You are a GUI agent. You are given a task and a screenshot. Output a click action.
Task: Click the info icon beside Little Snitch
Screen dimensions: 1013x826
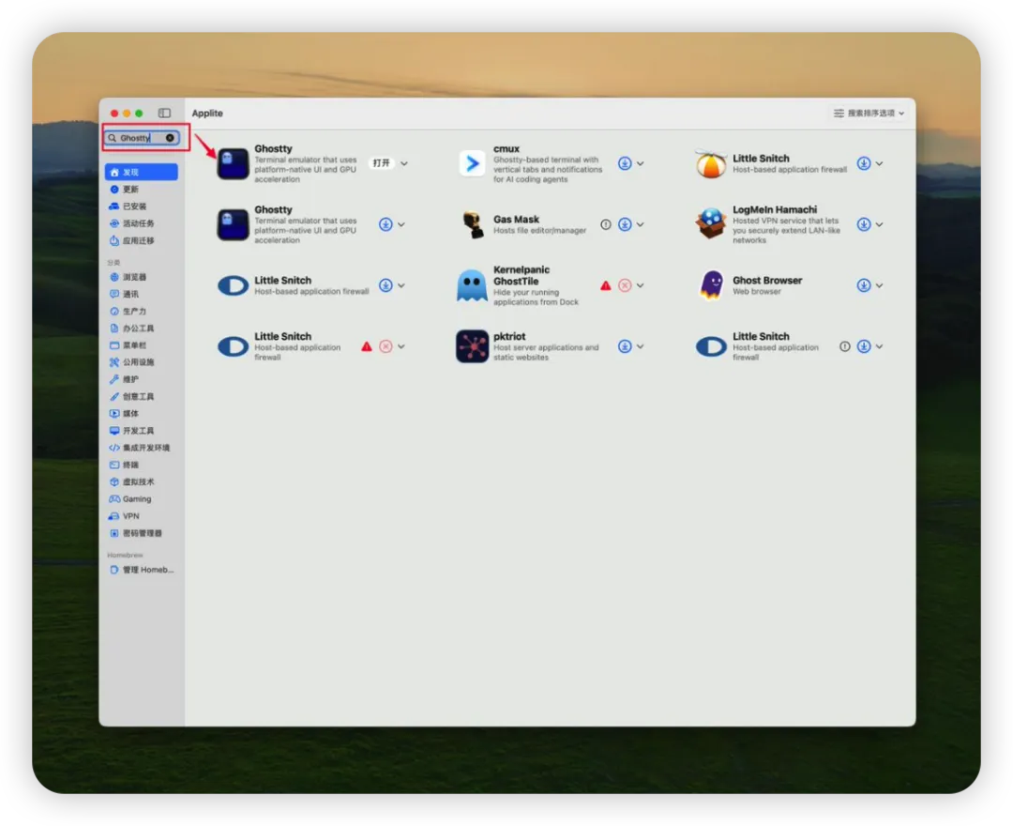(844, 346)
